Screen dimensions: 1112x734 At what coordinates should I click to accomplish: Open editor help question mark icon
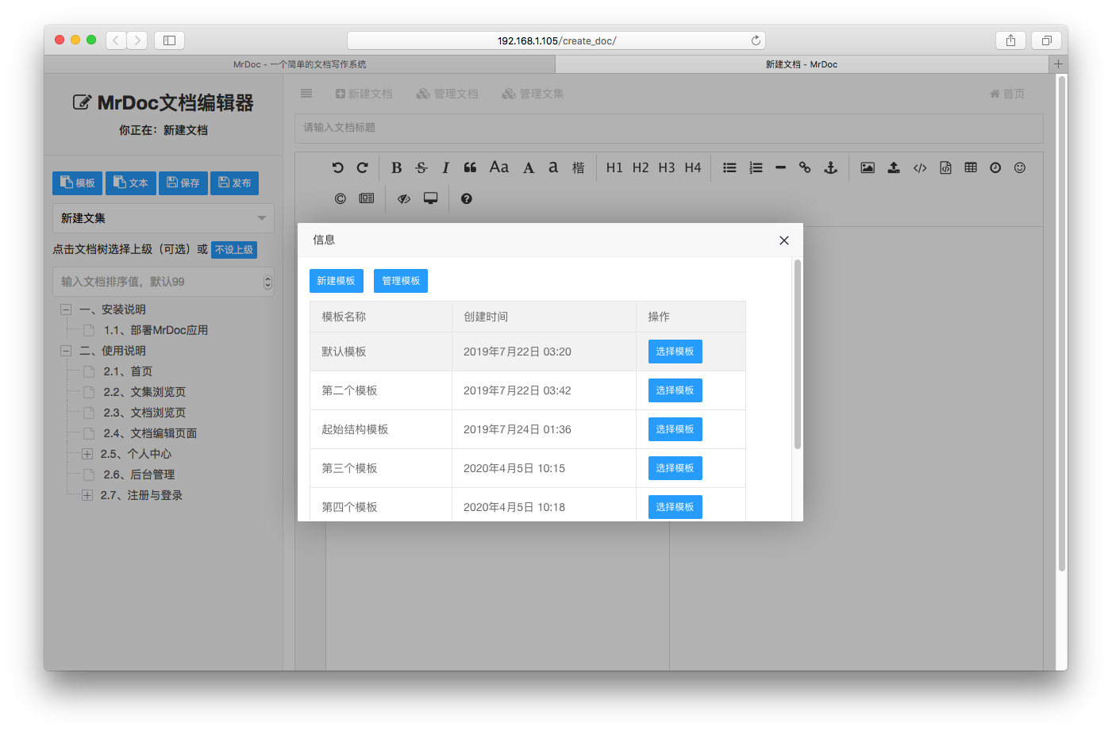pos(466,198)
